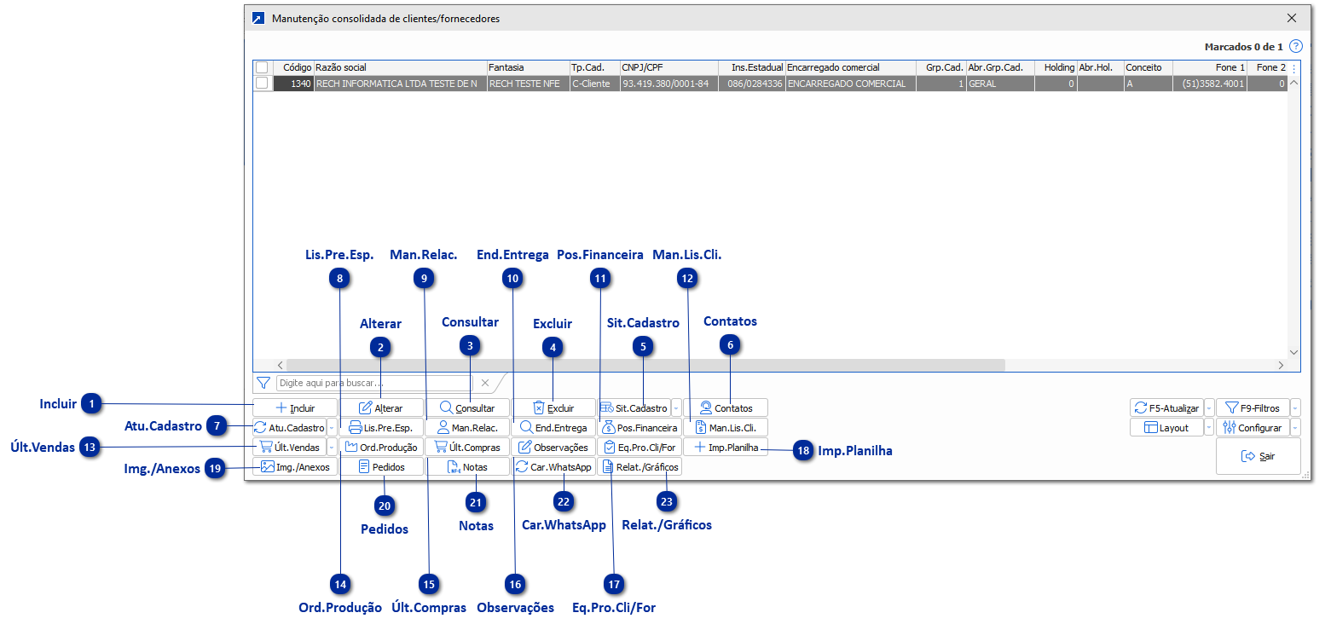Image resolution: width=1331 pixels, height=630 pixels.
Task: Sort by the Razão social column header
Action: click(x=401, y=67)
